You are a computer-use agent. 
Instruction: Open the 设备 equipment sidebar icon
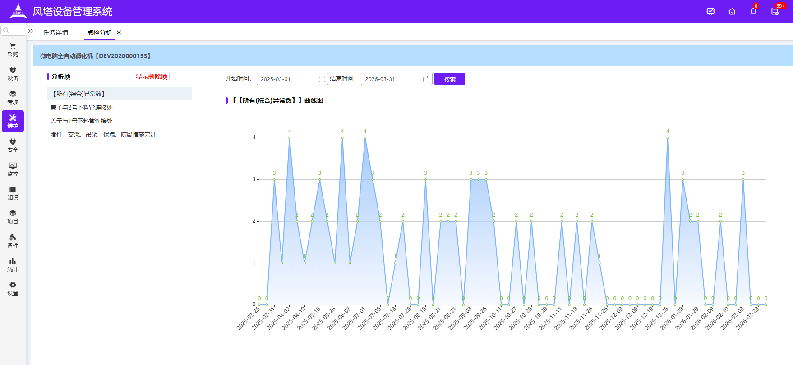point(13,73)
